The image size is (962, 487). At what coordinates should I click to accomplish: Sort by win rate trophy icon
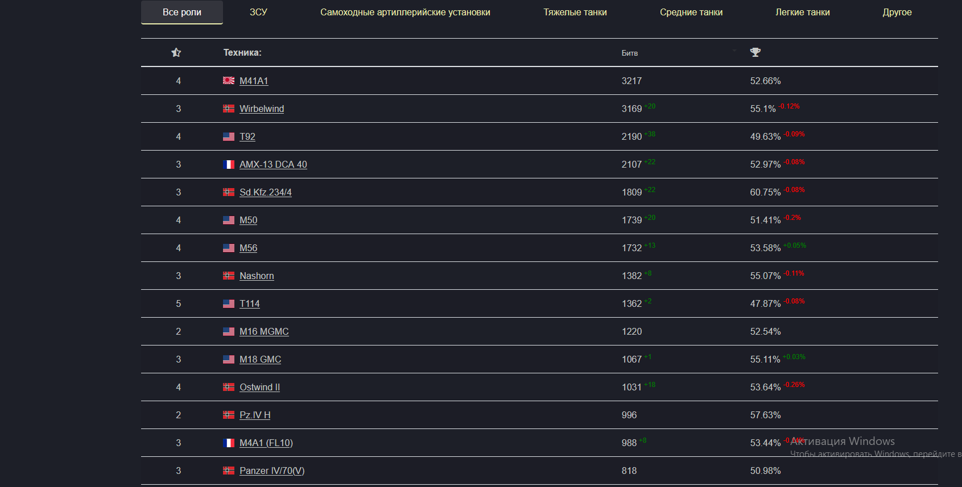755,52
